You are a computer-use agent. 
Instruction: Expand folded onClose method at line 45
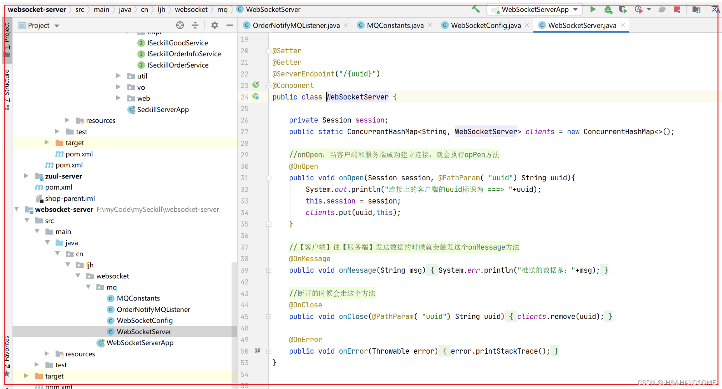(269, 316)
